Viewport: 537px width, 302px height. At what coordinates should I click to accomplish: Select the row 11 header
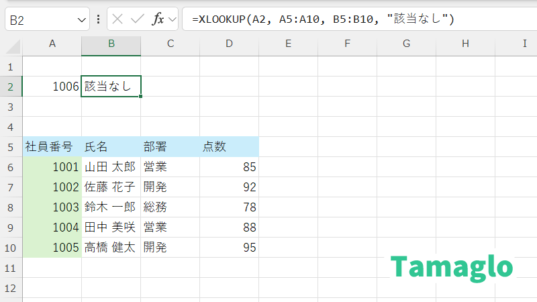tap(10, 268)
